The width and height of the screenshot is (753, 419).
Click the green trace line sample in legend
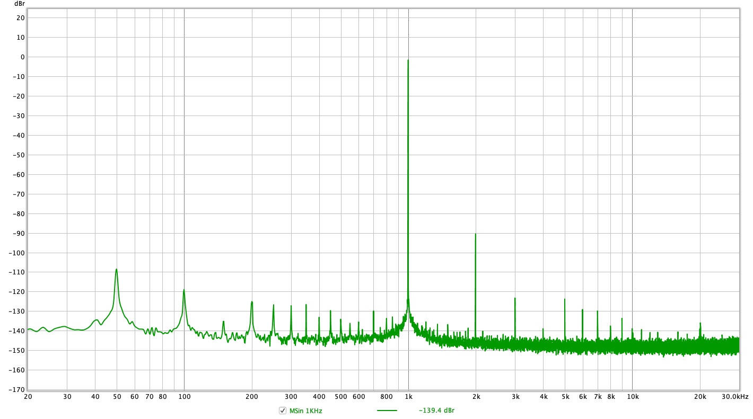pyautogui.click(x=387, y=411)
